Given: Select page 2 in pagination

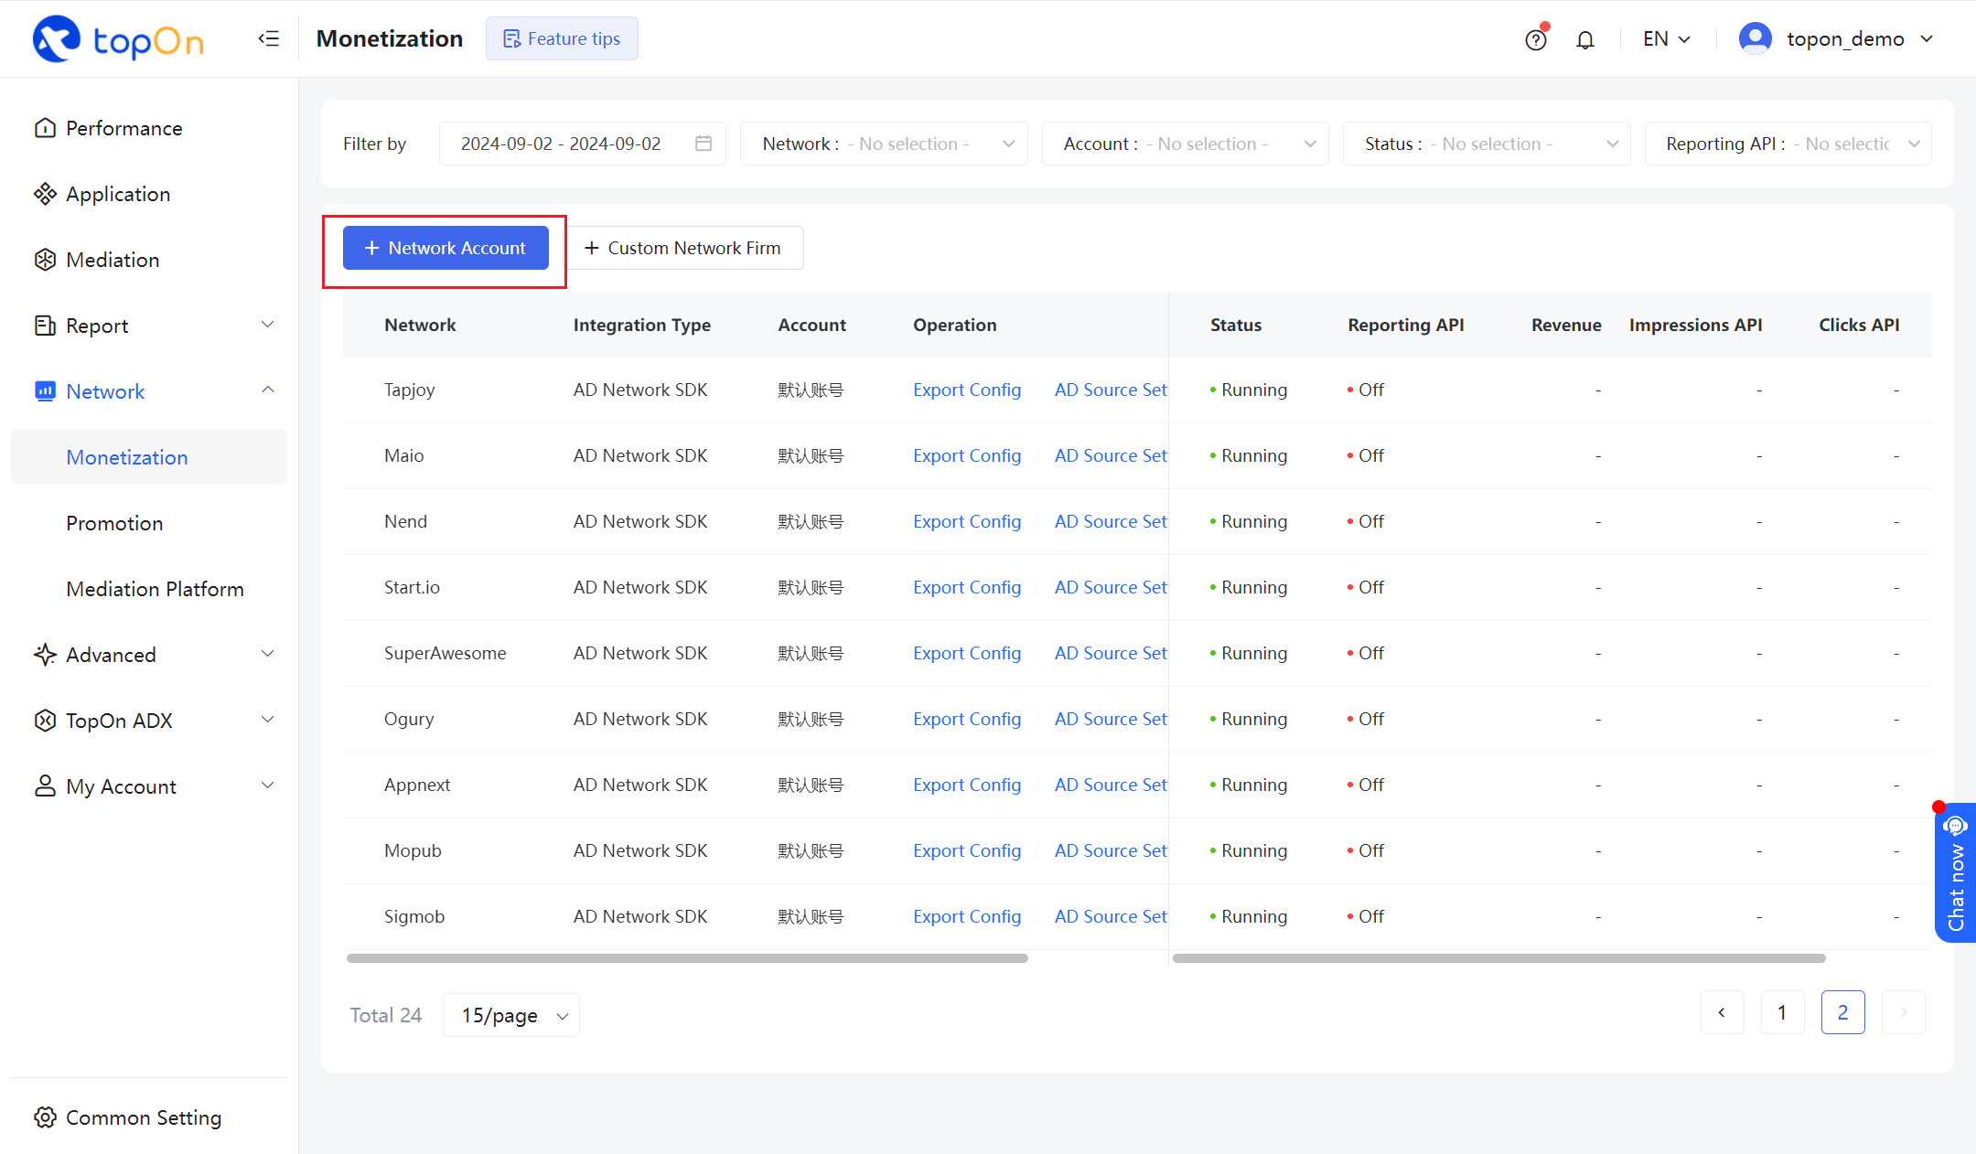Looking at the screenshot, I should tap(1842, 1012).
